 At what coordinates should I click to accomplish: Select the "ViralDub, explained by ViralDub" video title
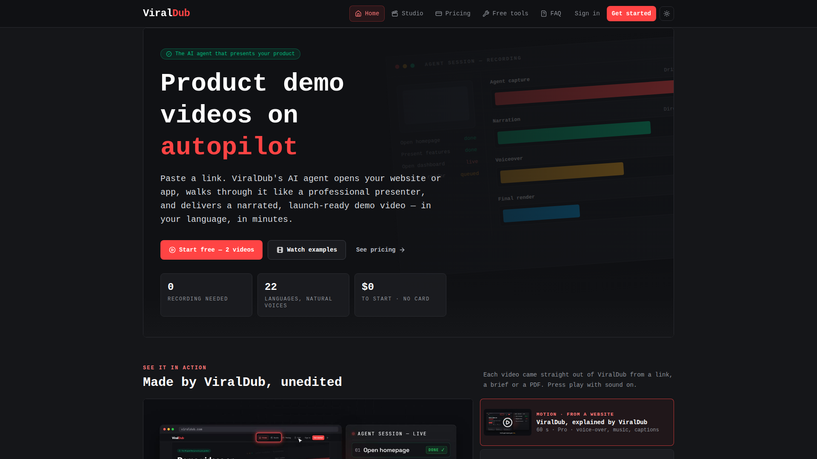click(x=591, y=422)
